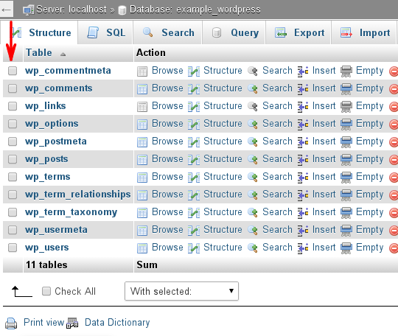Select the wp_posts row checkbox
This screenshot has width=398, height=336.
click(13, 159)
